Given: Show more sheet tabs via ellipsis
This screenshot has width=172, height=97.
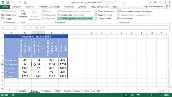Looking at the screenshot, I should coord(94,91).
